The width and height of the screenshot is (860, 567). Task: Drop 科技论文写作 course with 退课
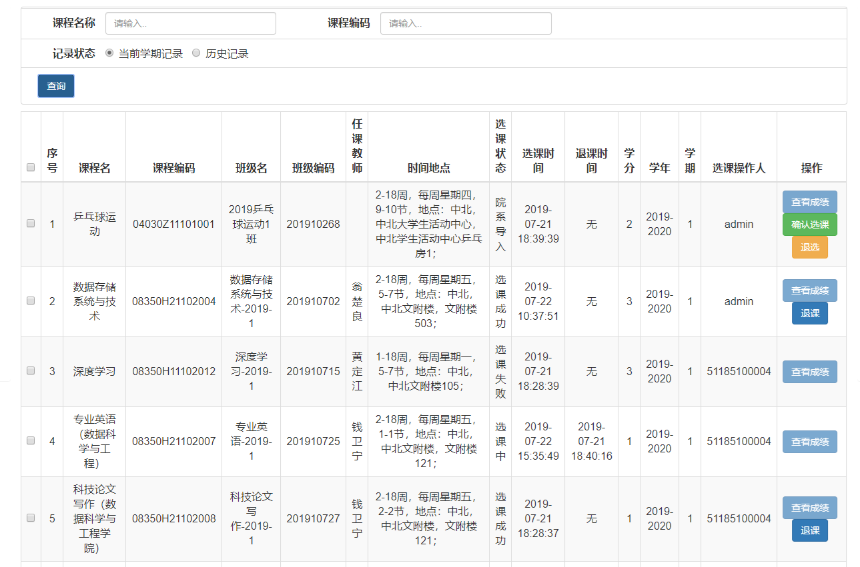pos(809,530)
